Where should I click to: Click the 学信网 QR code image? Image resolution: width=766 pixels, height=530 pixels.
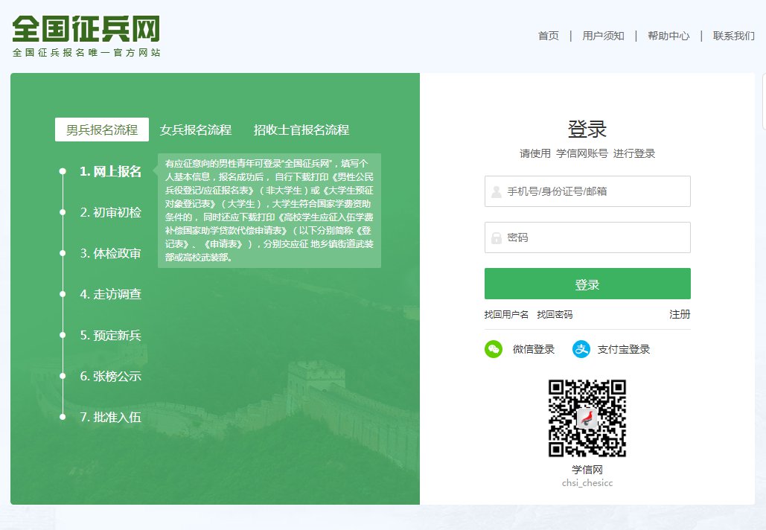tap(587, 418)
